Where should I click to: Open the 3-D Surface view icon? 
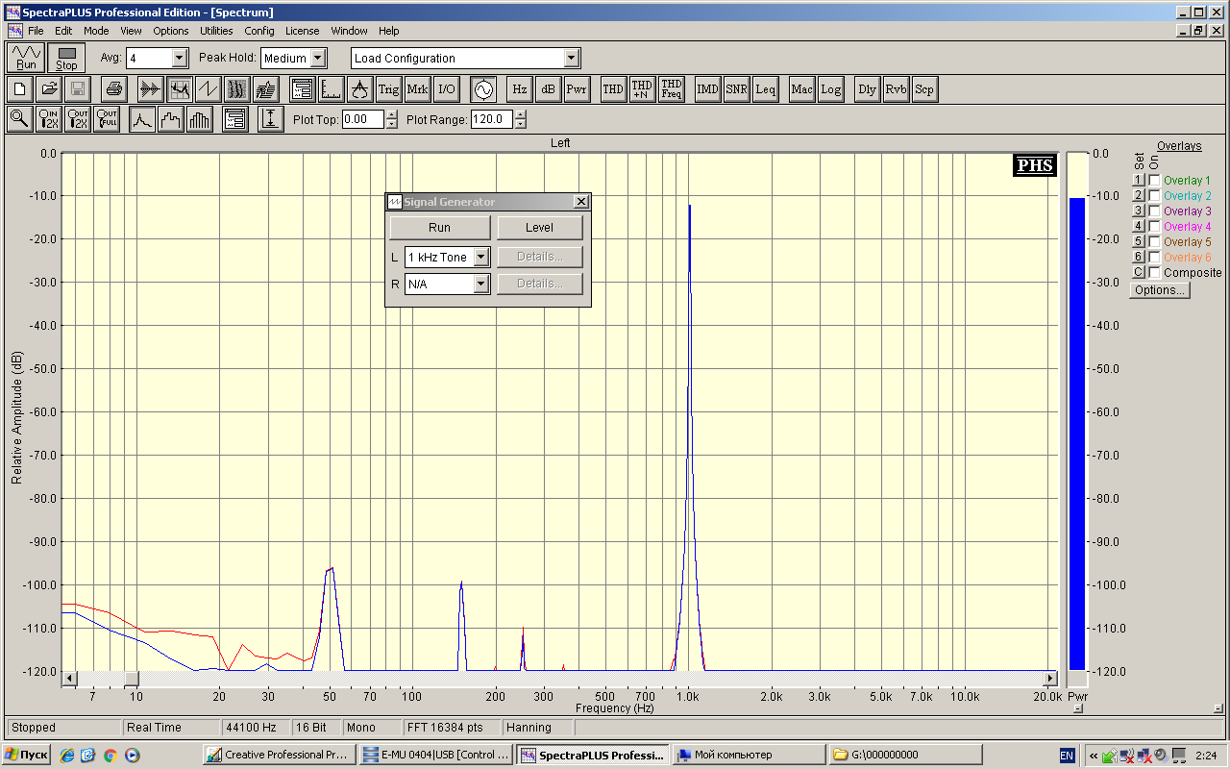(266, 89)
